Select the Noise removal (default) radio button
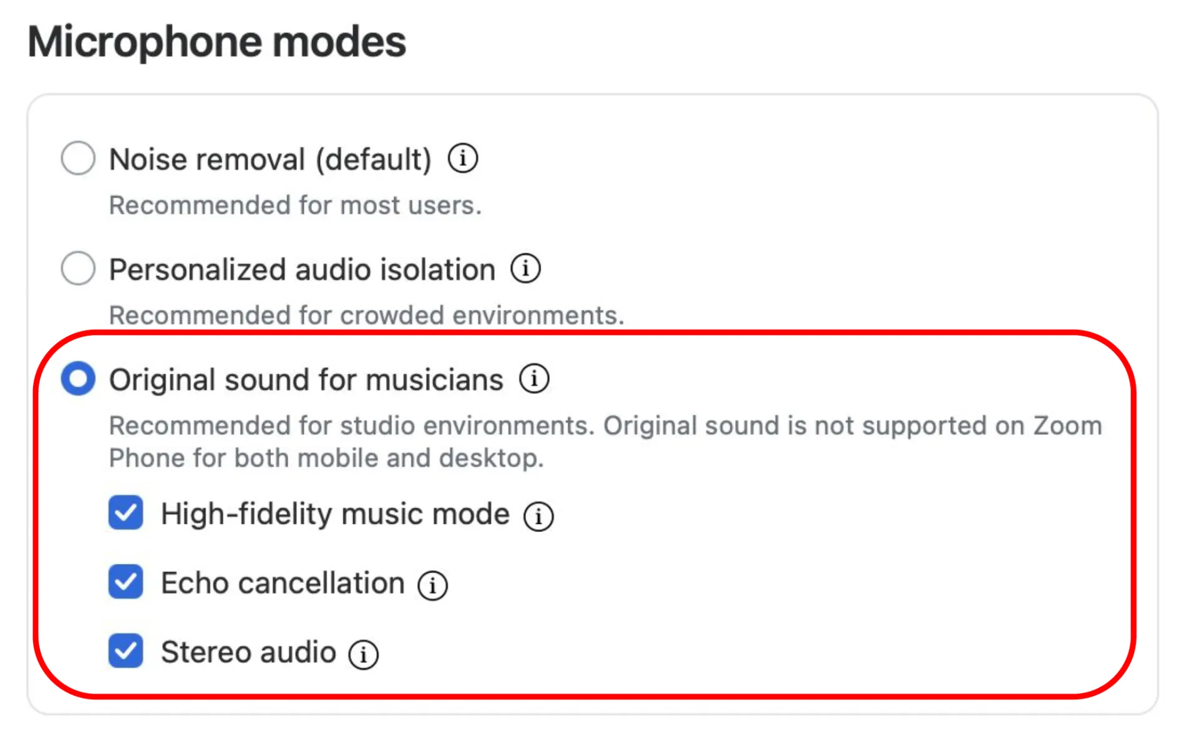Image resolution: width=1198 pixels, height=736 pixels. click(78, 158)
